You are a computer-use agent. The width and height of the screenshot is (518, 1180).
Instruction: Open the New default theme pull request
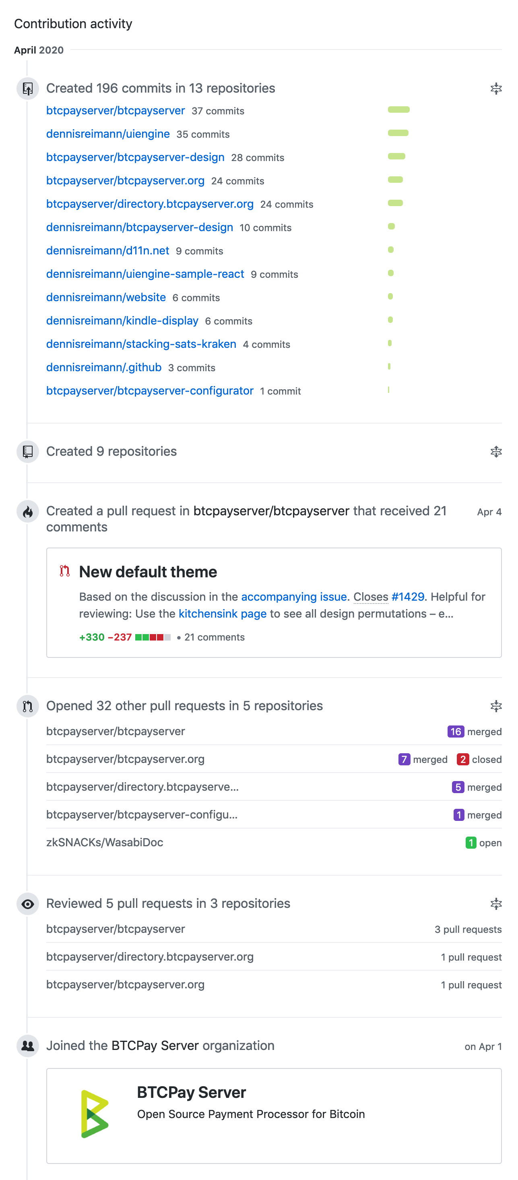[x=148, y=572]
